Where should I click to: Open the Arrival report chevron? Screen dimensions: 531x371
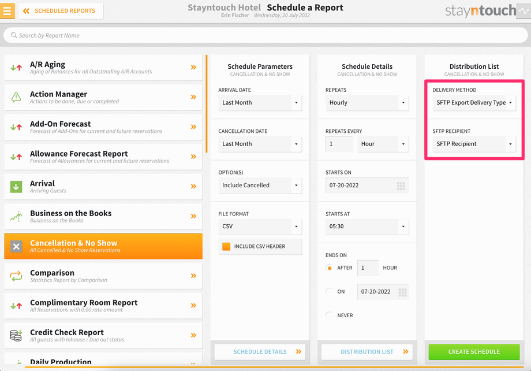click(193, 186)
